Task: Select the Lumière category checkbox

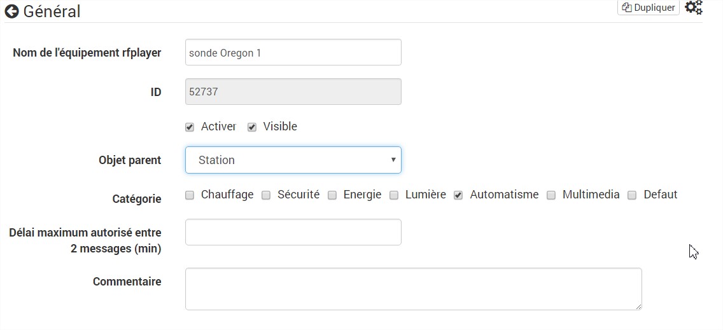Action: click(x=394, y=195)
